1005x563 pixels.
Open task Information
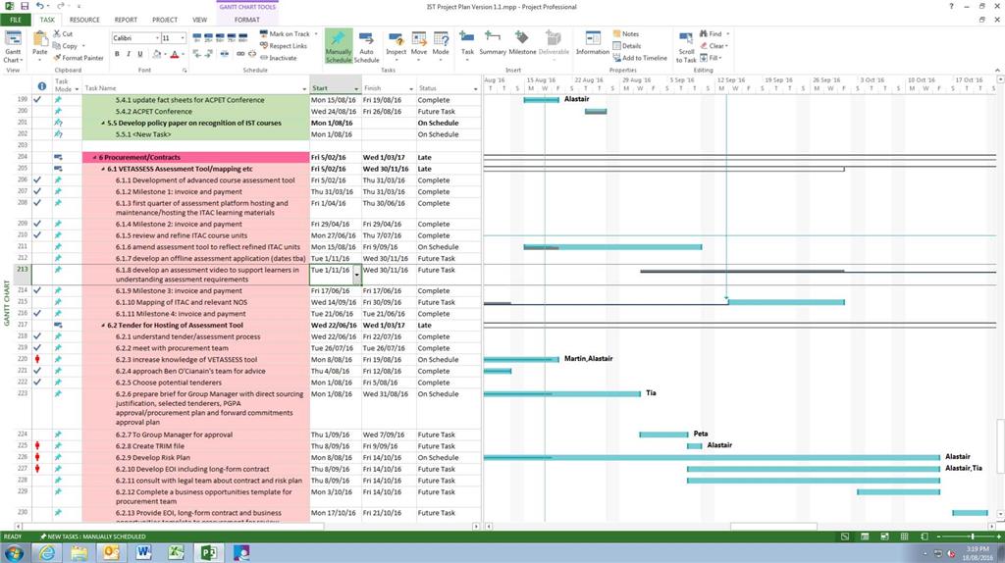coord(593,43)
